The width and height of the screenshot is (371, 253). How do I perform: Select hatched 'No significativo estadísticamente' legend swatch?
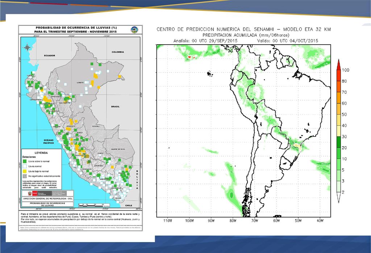click(x=24, y=176)
